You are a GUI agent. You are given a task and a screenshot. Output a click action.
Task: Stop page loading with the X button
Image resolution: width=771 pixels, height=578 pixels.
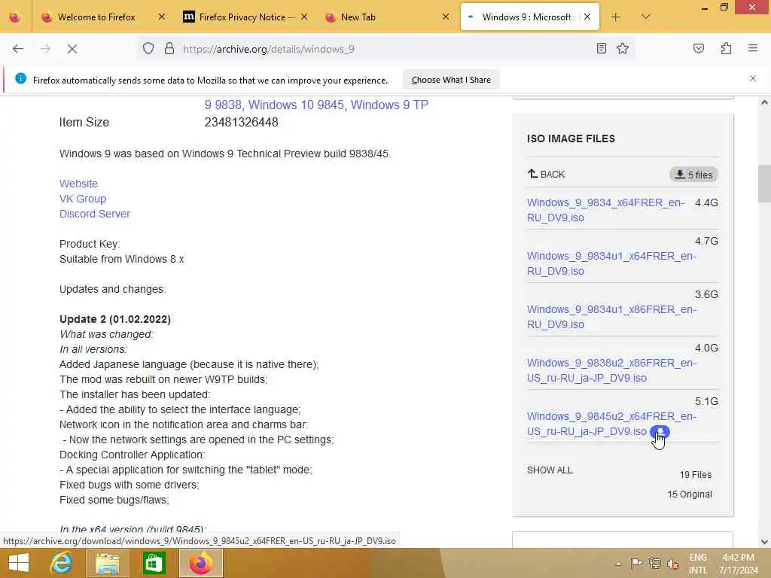(72, 49)
